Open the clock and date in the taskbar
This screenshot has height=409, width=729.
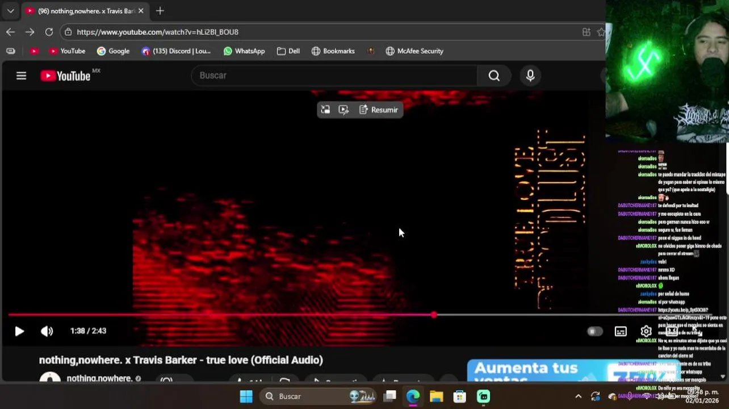(x=703, y=397)
